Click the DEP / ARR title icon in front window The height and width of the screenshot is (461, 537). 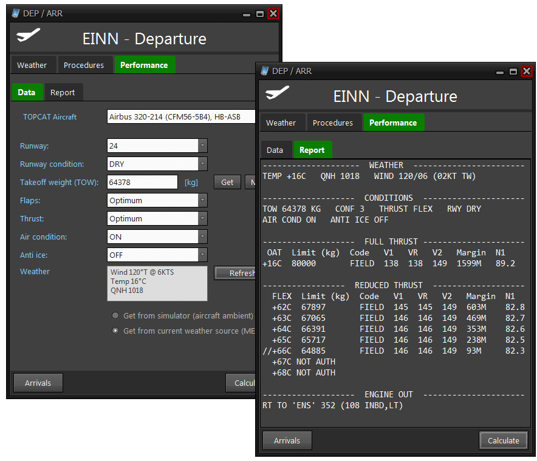[265, 71]
